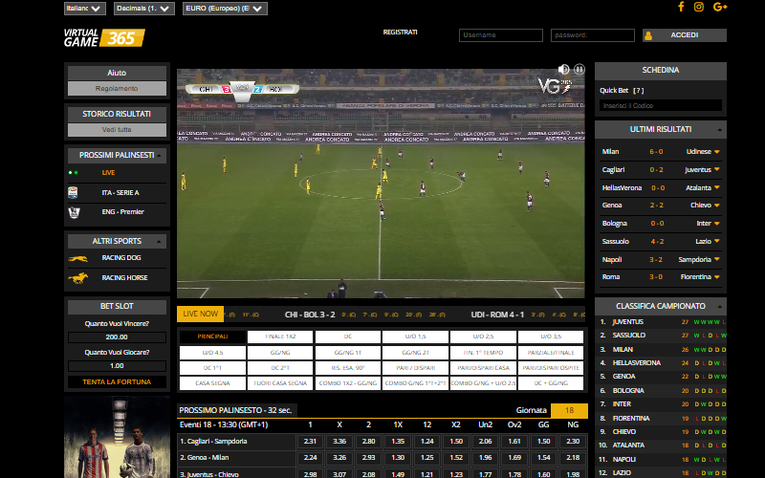Viewport: 765px width, 478px height.
Task: Select the U/O 2,5 market tab
Action: pos(483,337)
